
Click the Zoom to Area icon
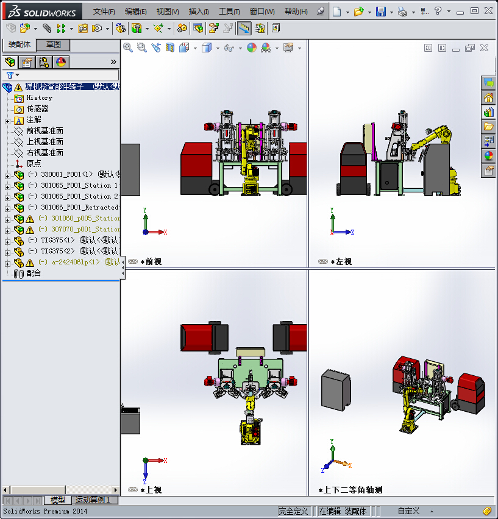141,48
